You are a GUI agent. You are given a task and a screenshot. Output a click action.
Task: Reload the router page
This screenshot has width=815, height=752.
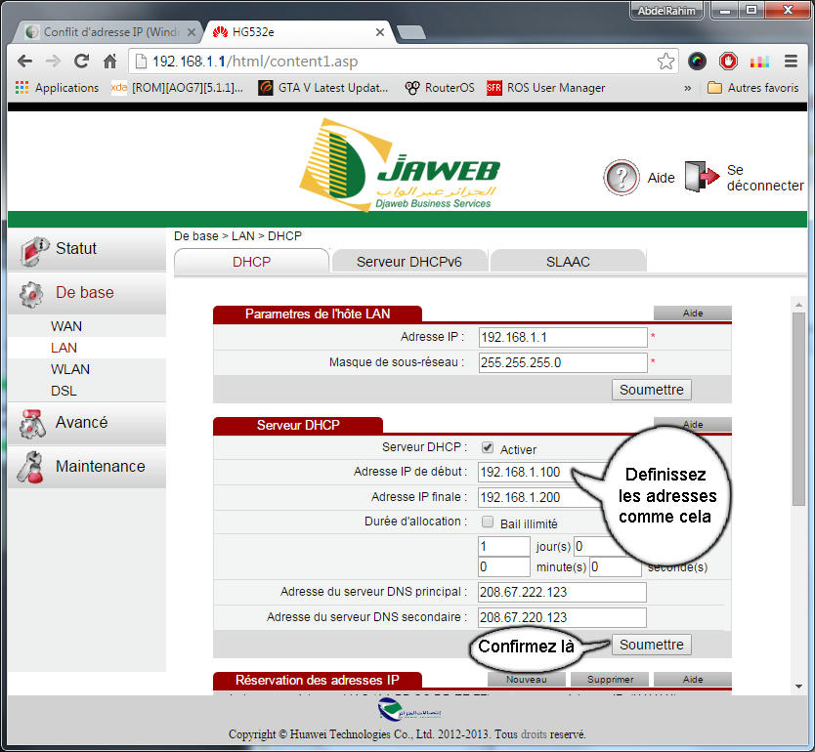(x=81, y=62)
